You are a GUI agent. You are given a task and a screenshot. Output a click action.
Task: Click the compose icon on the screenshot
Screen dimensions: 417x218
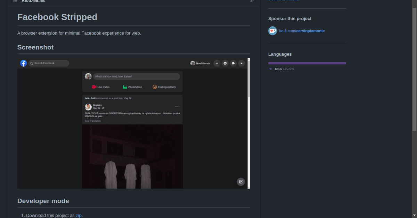point(241,182)
